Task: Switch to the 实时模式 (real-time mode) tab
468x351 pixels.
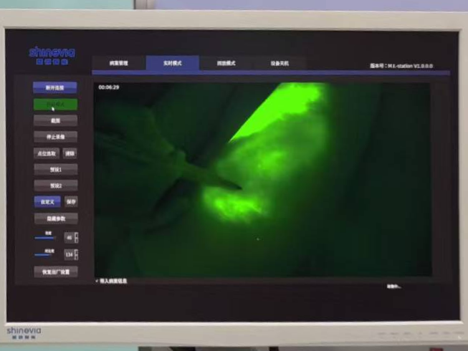Action: 172,63
